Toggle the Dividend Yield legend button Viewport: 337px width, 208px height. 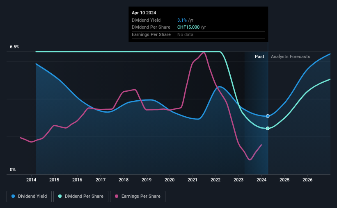coord(29,197)
